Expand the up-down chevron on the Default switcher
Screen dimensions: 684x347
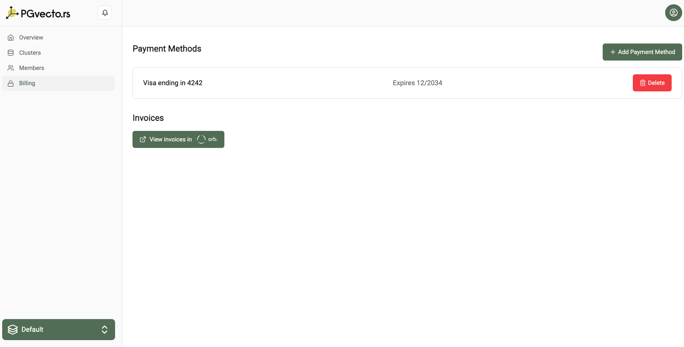point(105,330)
